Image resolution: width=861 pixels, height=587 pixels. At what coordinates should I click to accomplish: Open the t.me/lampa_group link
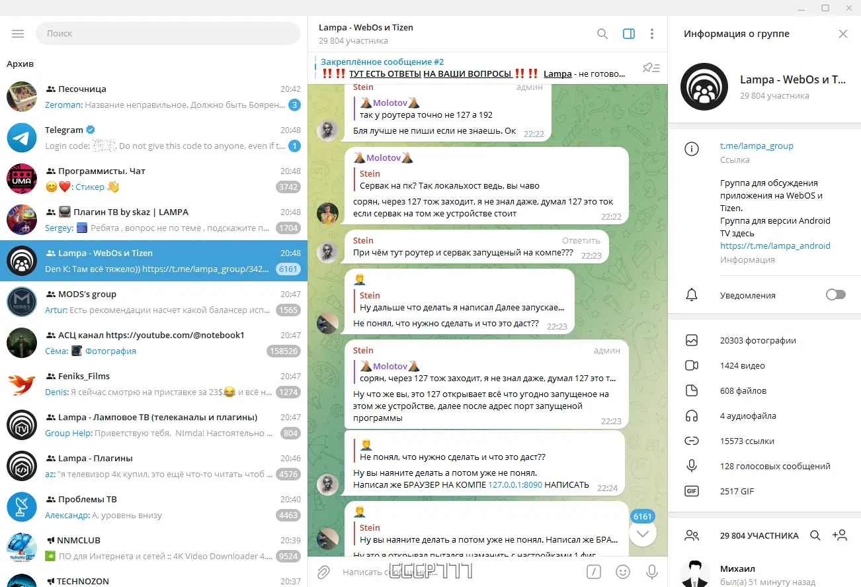(x=757, y=146)
